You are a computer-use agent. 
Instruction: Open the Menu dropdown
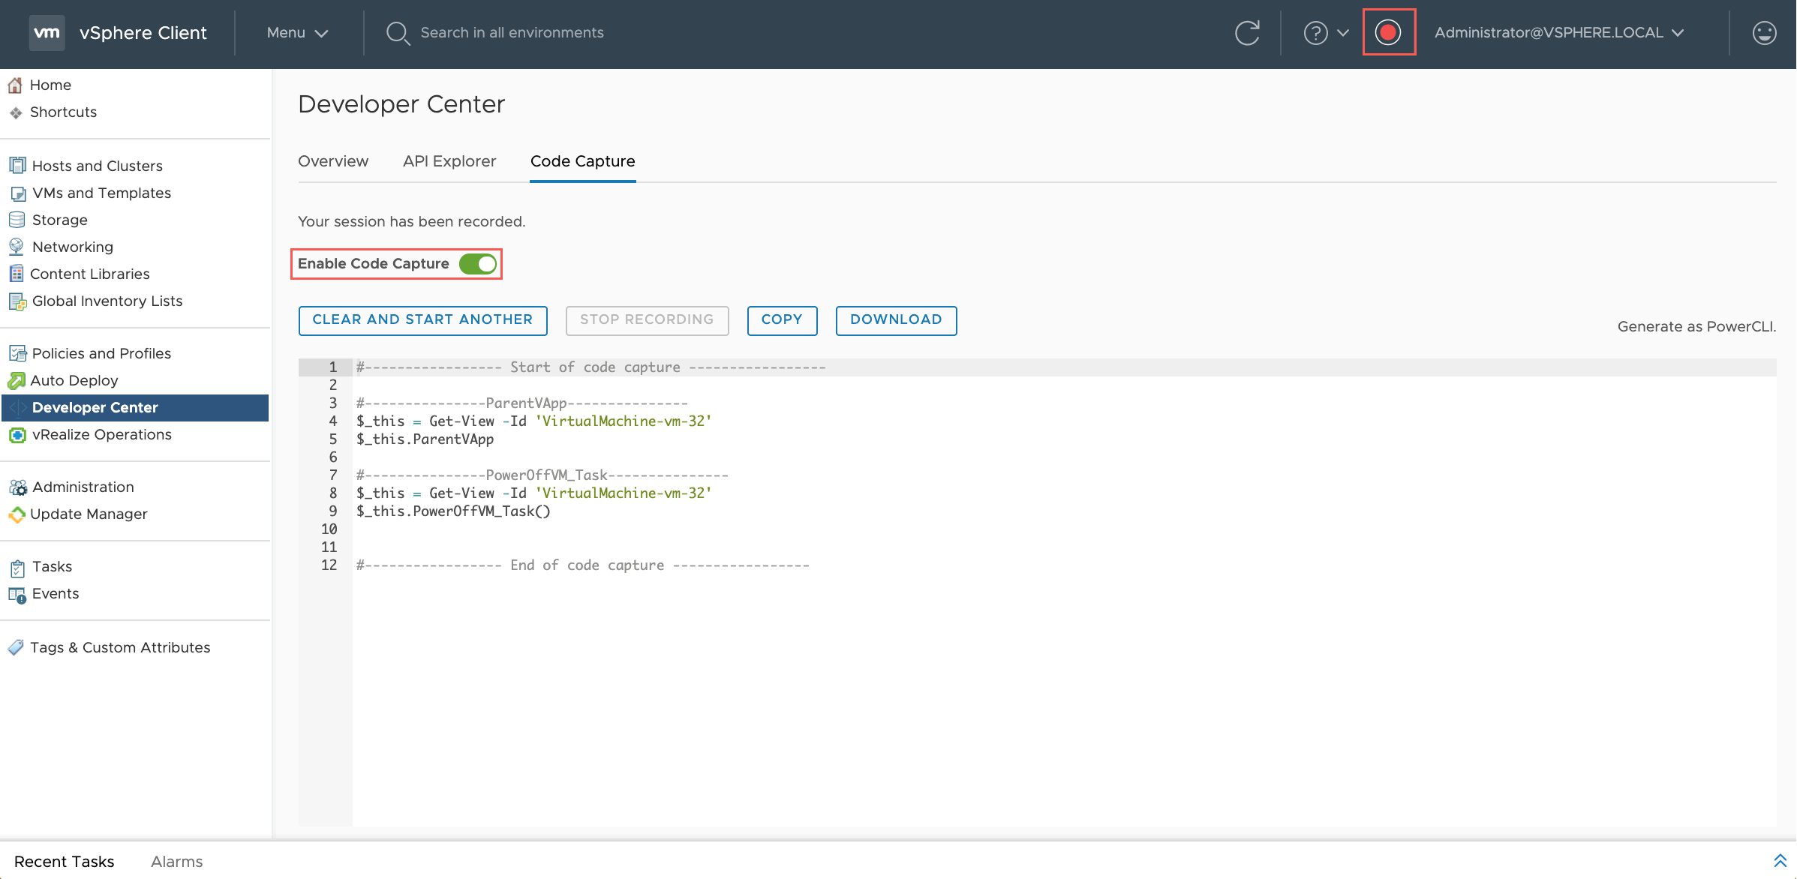point(296,33)
